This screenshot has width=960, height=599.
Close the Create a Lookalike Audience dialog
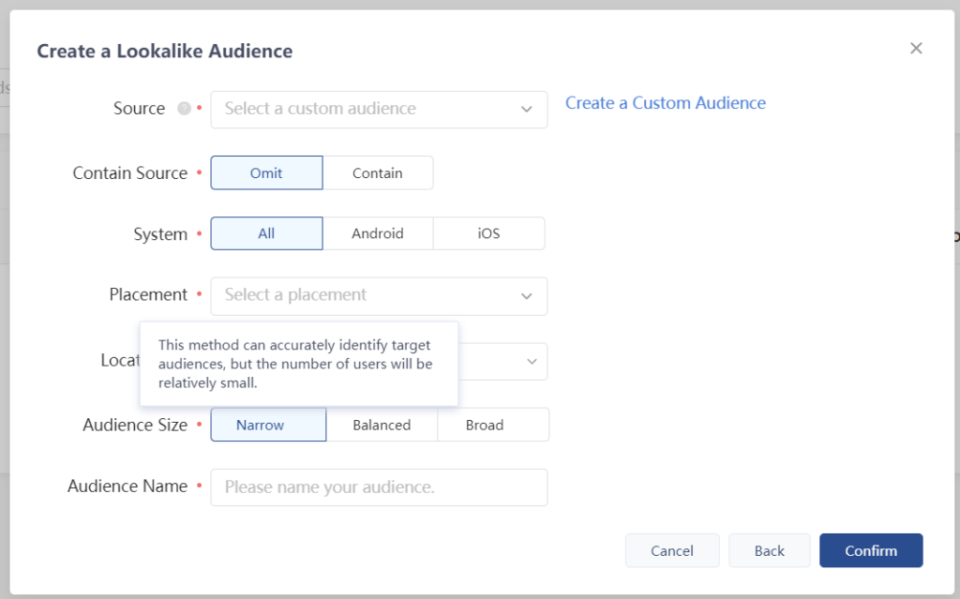point(916,49)
